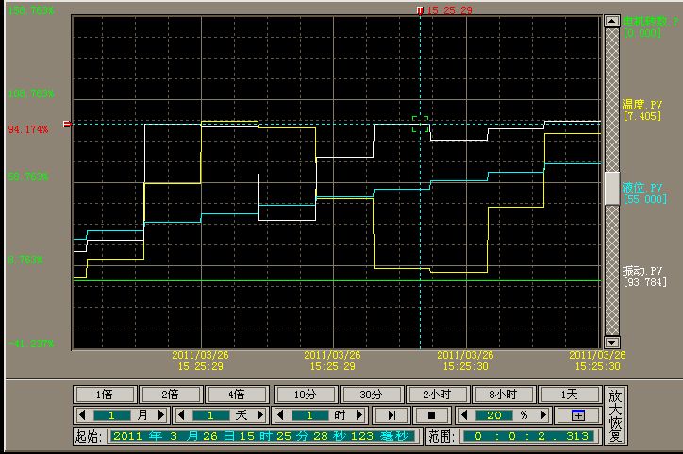Click the 温度.PV value [7.405]
Screen dimensions: 683x454
click(x=642, y=116)
